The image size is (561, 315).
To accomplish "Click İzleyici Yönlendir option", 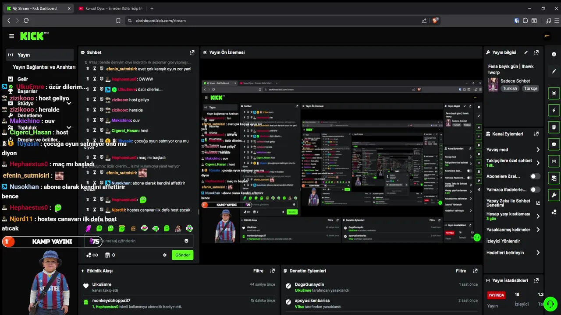I will coord(503,241).
